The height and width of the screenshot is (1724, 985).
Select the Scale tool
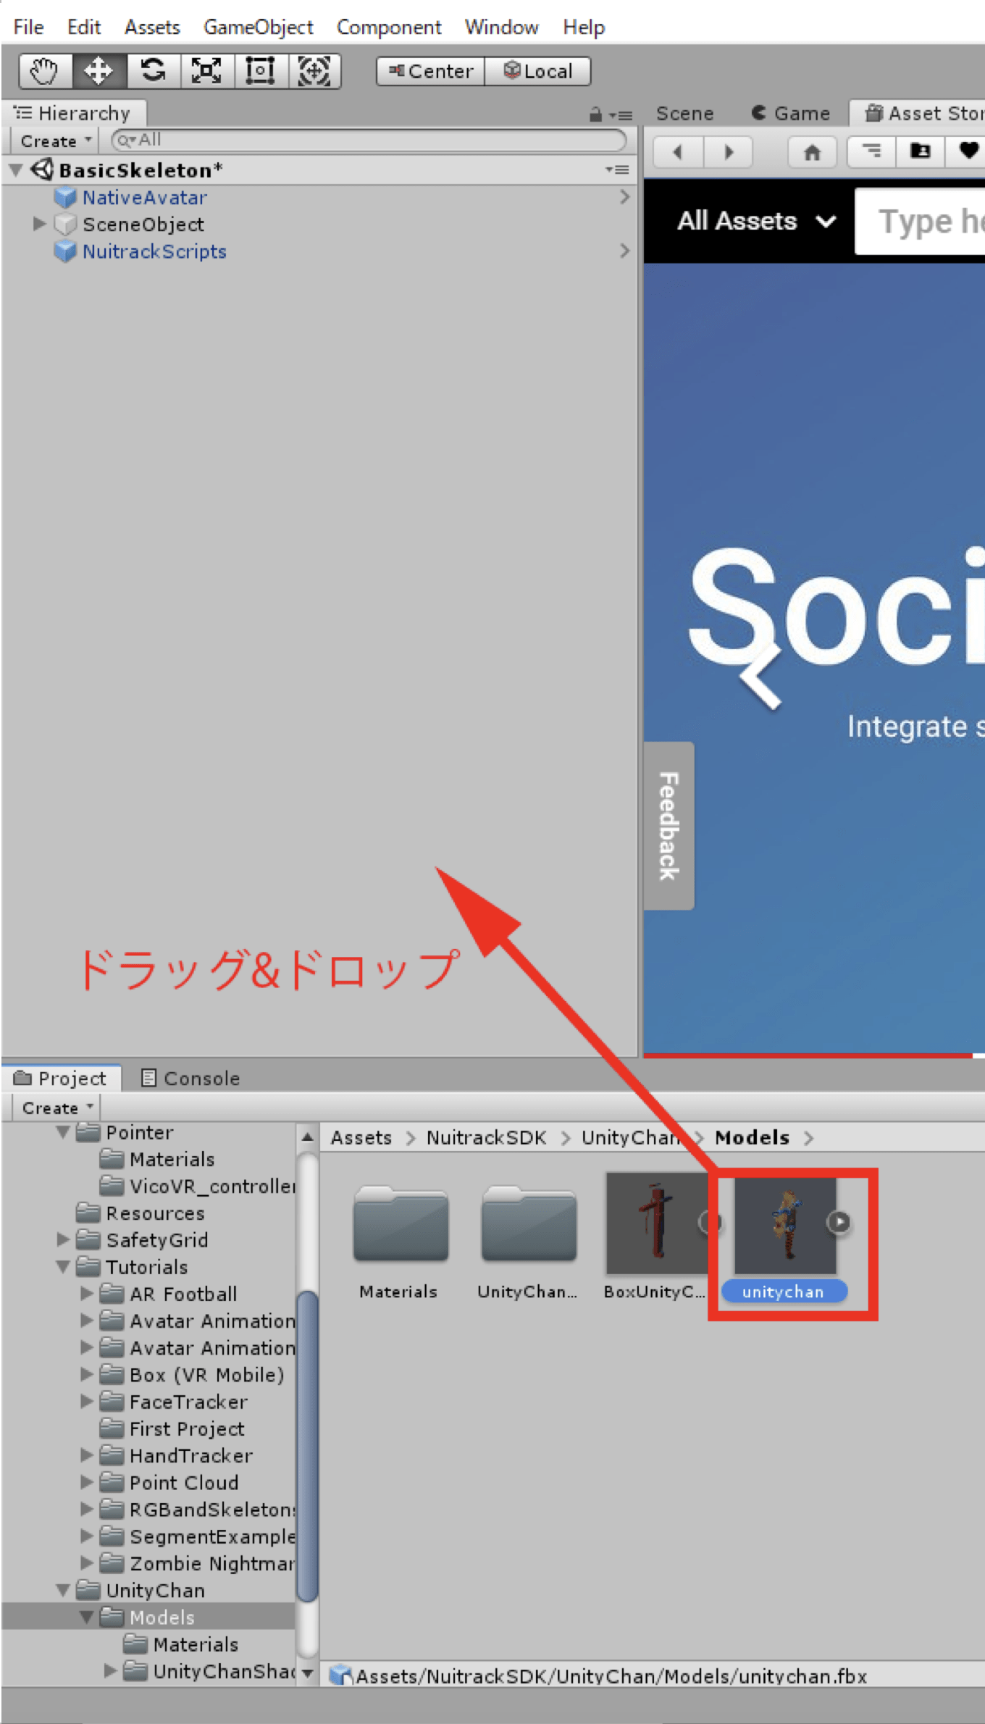[x=207, y=71]
